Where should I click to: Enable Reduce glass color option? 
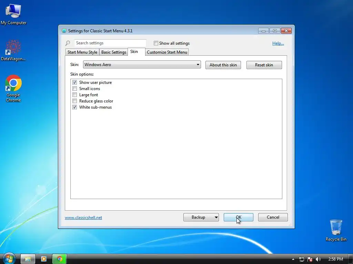coord(75,101)
